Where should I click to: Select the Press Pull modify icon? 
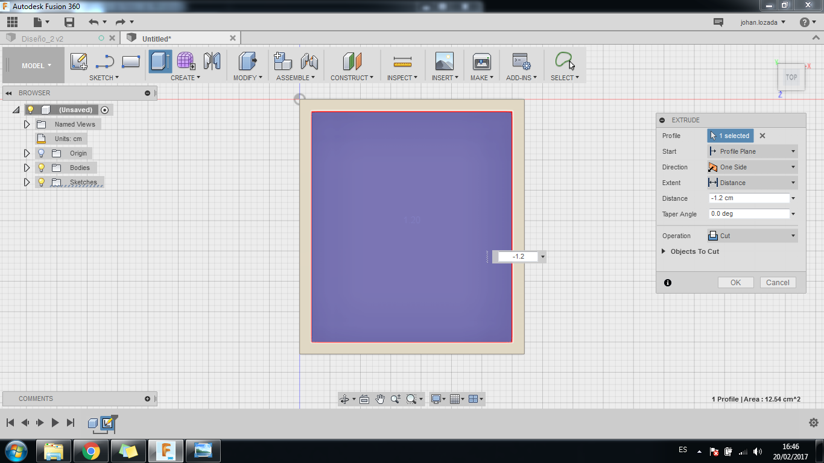(x=247, y=61)
